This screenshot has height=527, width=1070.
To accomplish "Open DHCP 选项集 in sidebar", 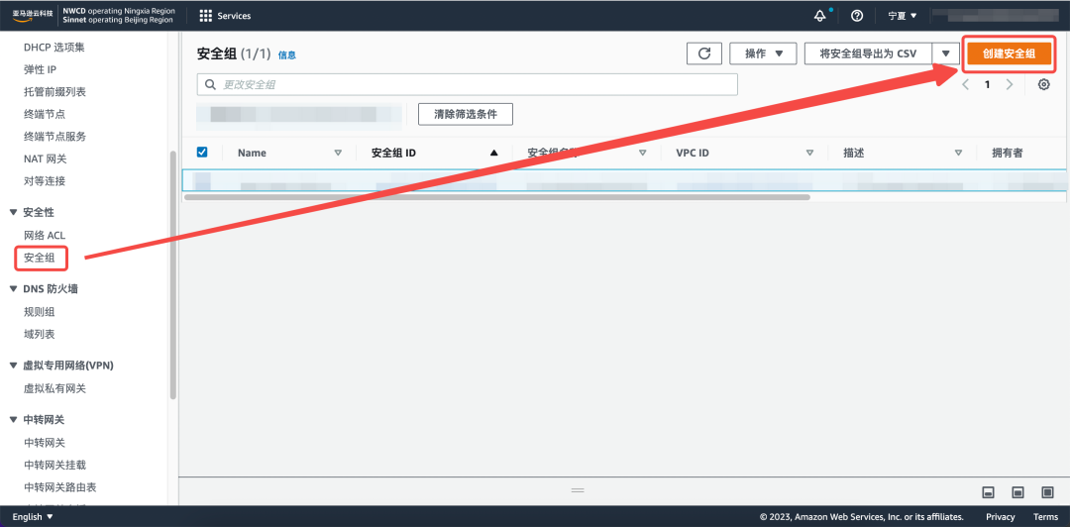I will click(53, 48).
